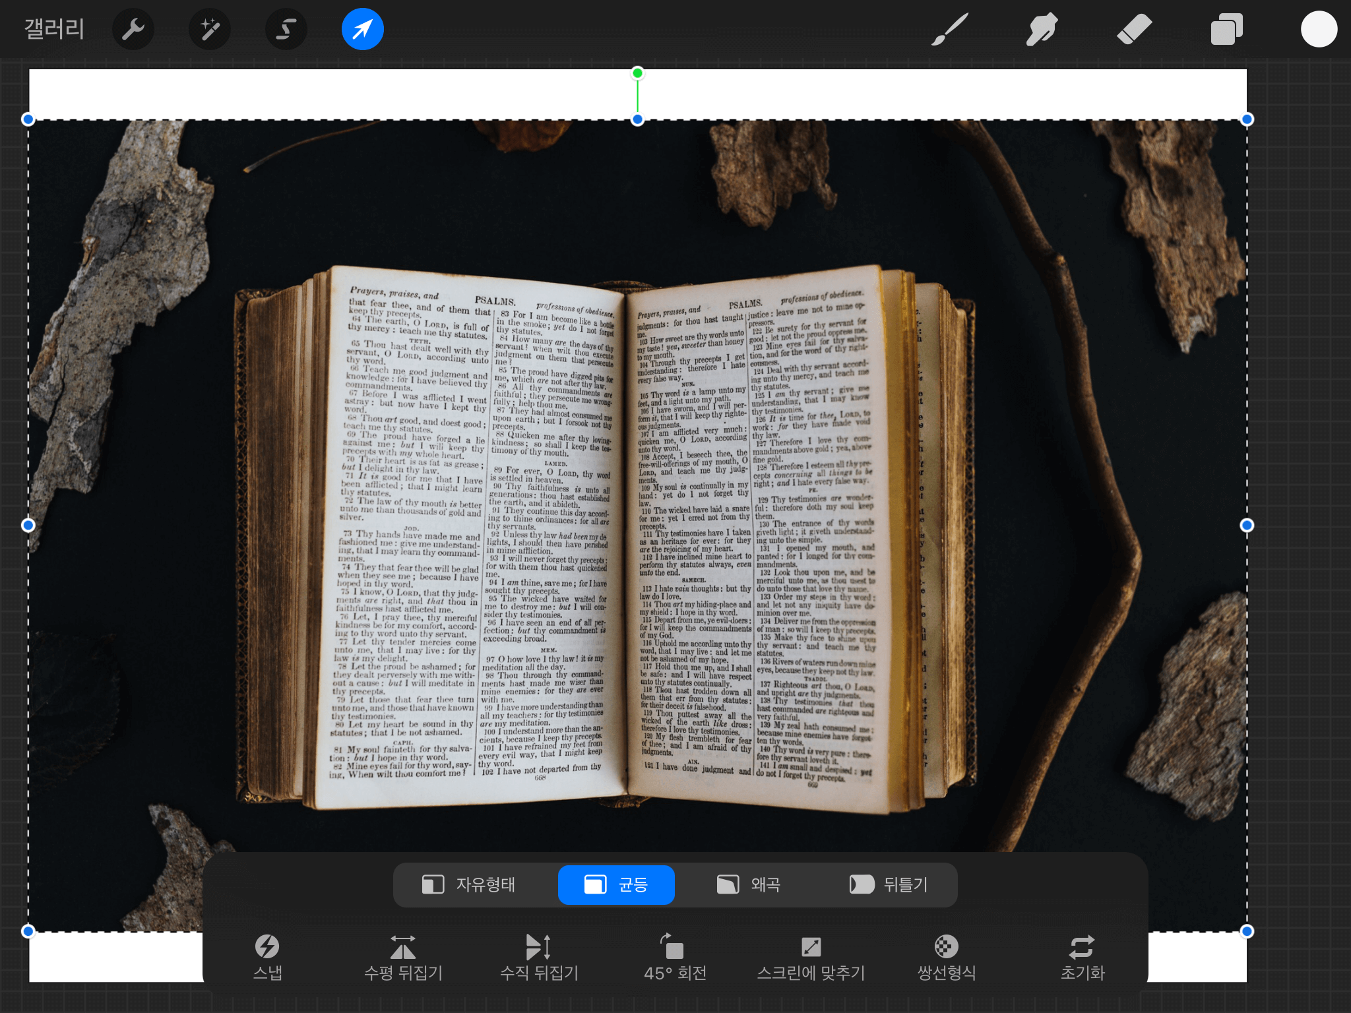This screenshot has width=1351, height=1013.
Task: Switch to 왜곡 distort mode
Action: pos(749,884)
